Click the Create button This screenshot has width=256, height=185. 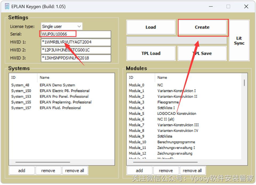click(x=202, y=27)
